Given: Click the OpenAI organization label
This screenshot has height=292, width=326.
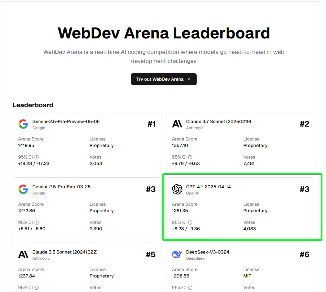Looking at the screenshot, I should click(192, 193).
